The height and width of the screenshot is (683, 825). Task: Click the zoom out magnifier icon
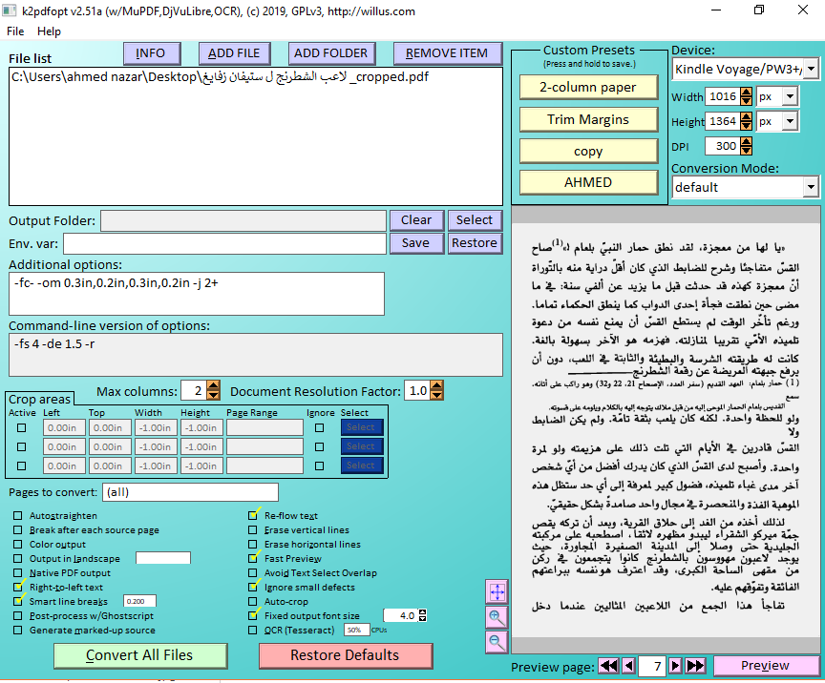point(497,642)
